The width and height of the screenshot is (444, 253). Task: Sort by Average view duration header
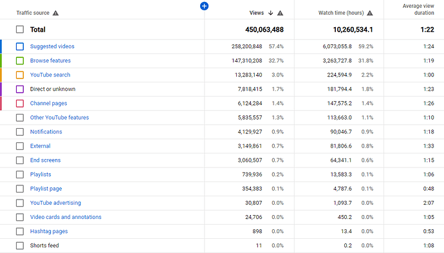tap(418, 10)
